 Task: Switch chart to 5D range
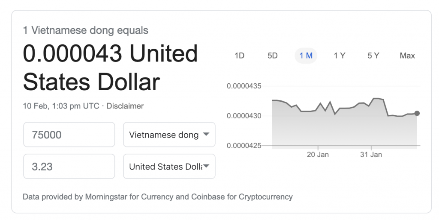[273, 56]
